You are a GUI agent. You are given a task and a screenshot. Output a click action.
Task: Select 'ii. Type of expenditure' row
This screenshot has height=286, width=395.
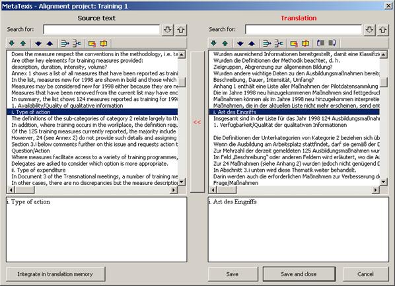point(92,170)
